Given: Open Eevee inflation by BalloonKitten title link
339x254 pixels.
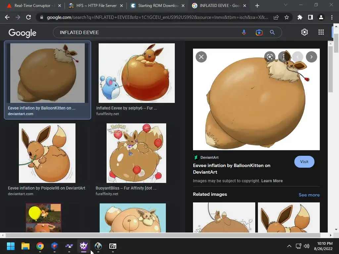Looking at the screenshot, I should coord(231,169).
